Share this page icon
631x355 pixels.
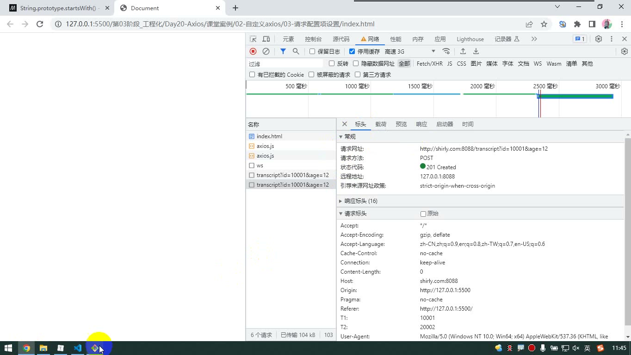[529, 24]
